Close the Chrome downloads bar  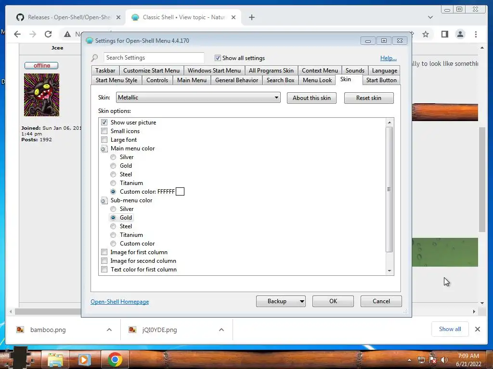tap(477, 329)
